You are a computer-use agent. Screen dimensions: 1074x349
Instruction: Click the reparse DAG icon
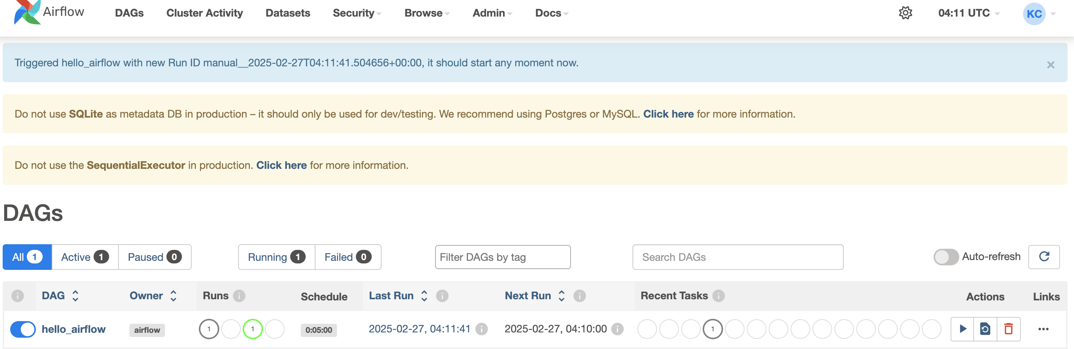(x=985, y=329)
